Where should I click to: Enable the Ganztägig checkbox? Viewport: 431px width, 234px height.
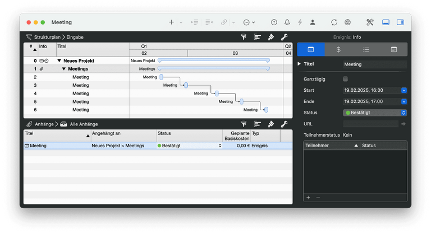pos(345,79)
